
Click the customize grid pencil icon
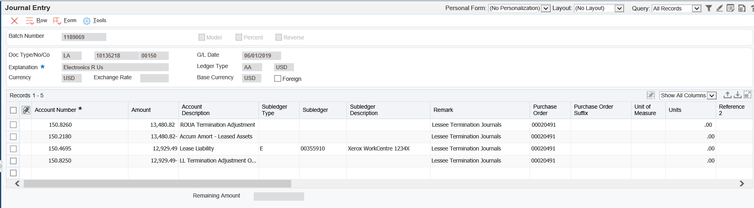coord(650,95)
